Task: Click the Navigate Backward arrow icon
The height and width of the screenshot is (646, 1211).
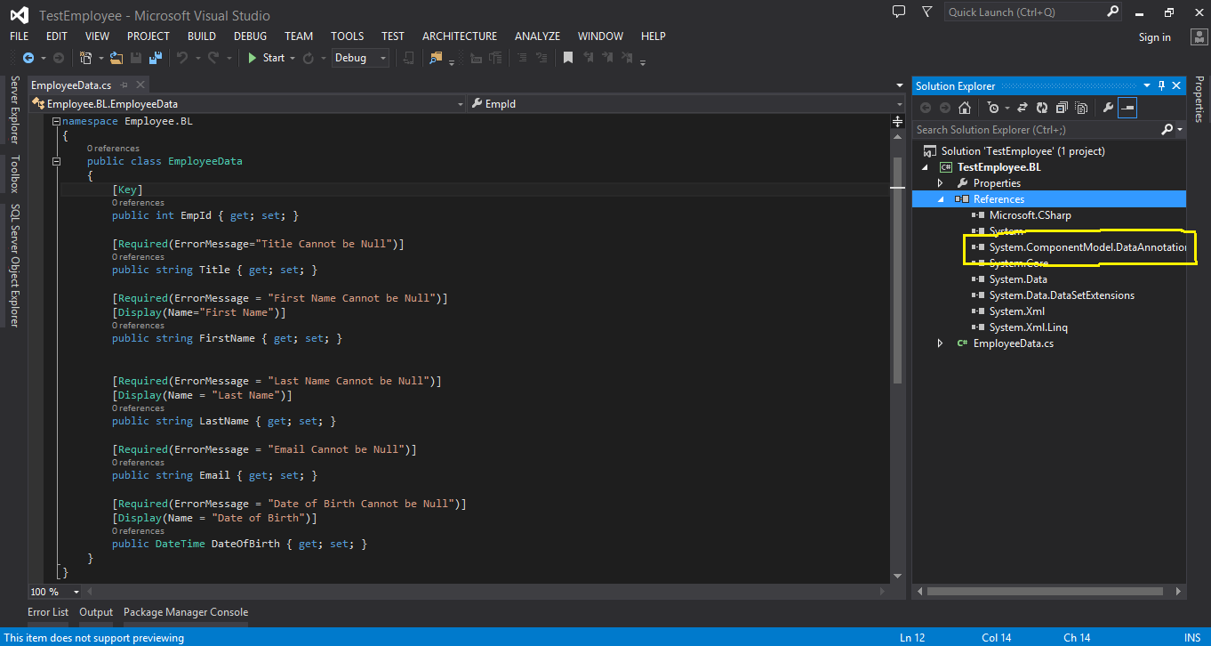Action: tap(29, 57)
